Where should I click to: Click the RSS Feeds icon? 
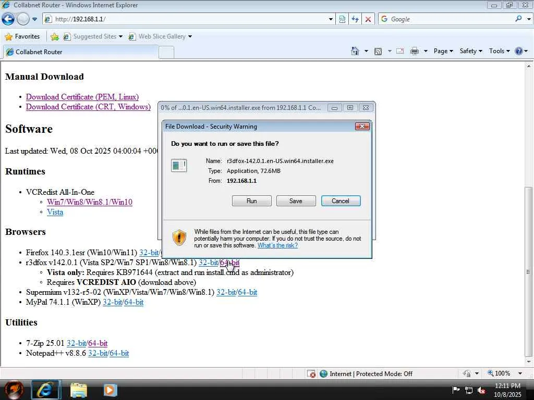(x=378, y=52)
